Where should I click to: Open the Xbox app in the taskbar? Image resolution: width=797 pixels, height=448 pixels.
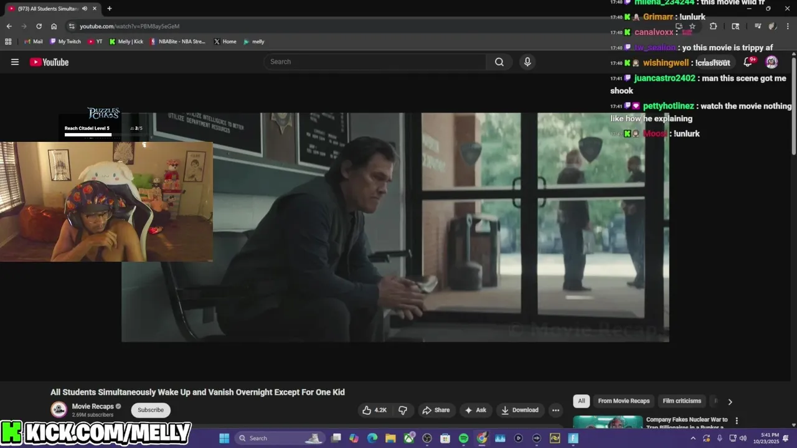(409, 438)
